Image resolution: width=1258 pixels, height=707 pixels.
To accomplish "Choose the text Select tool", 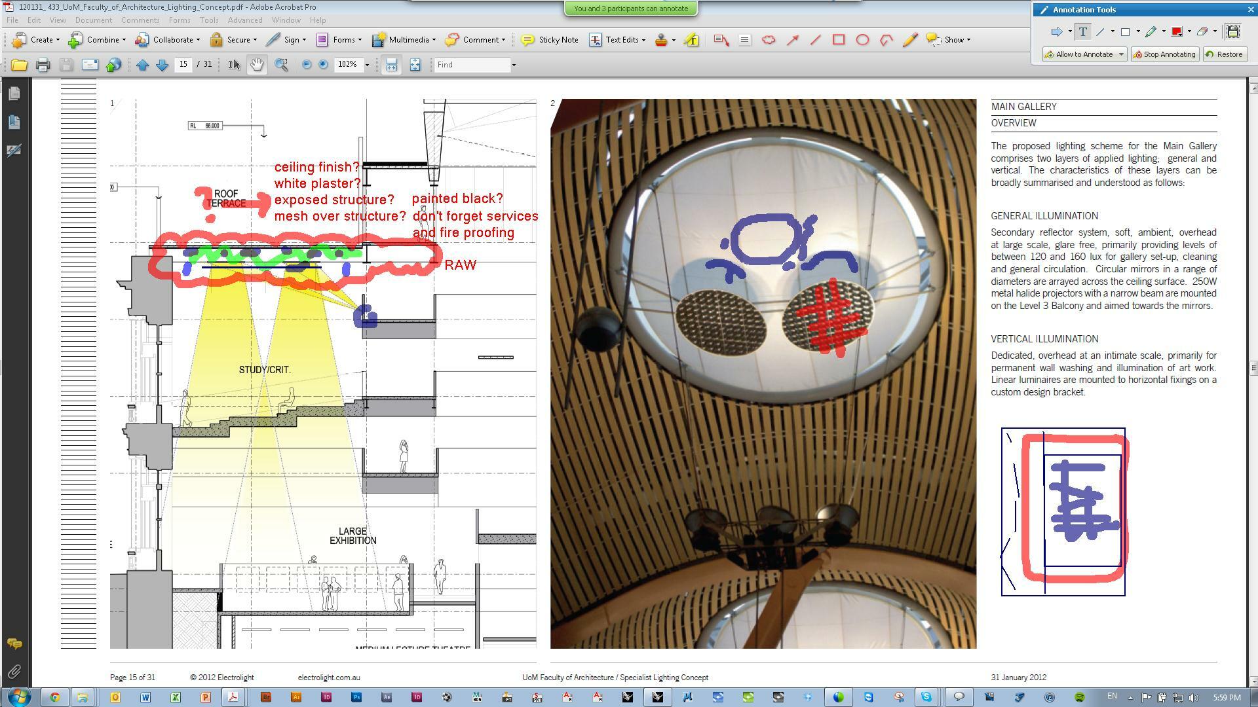I will point(233,65).
